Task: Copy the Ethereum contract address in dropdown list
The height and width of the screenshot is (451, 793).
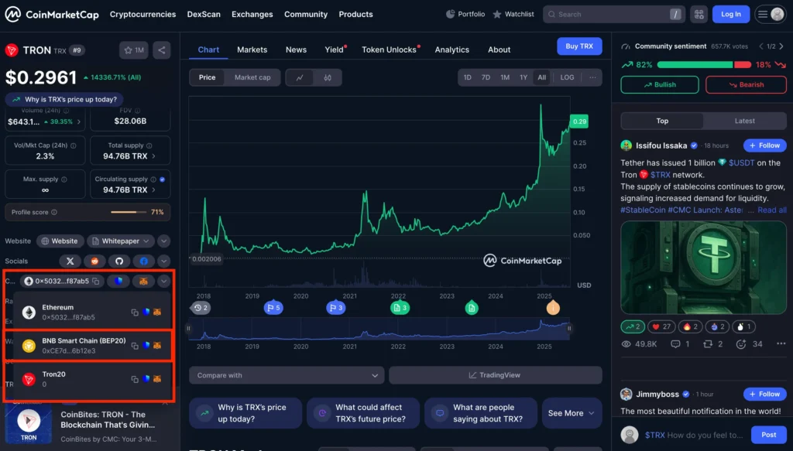Action: click(135, 313)
